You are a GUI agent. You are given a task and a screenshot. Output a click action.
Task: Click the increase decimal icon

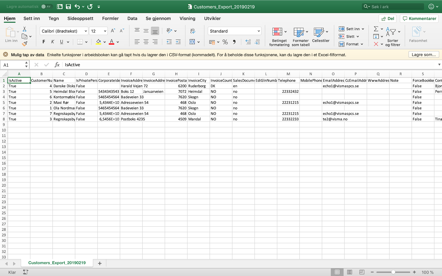click(248, 42)
